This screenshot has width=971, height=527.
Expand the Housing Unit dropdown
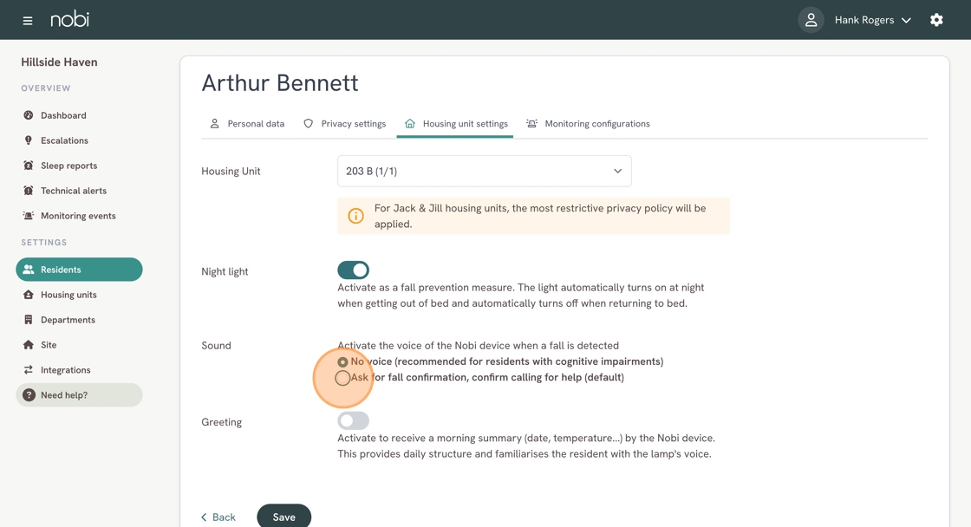pyautogui.click(x=485, y=171)
